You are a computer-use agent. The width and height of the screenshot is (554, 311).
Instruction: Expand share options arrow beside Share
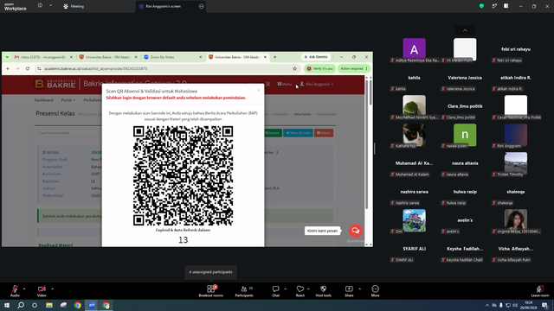point(360,289)
